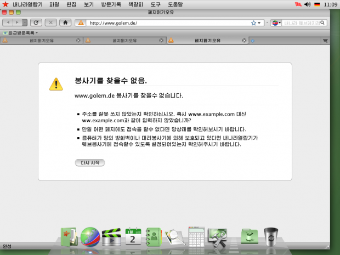
Task: Open system tools wrench icon in dock
Action: (217, 237)
